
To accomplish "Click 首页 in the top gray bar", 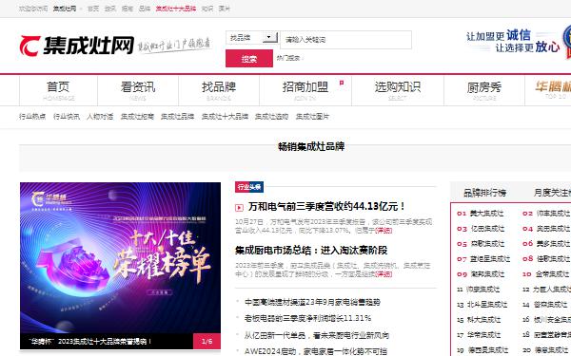I will click(93, 9).
